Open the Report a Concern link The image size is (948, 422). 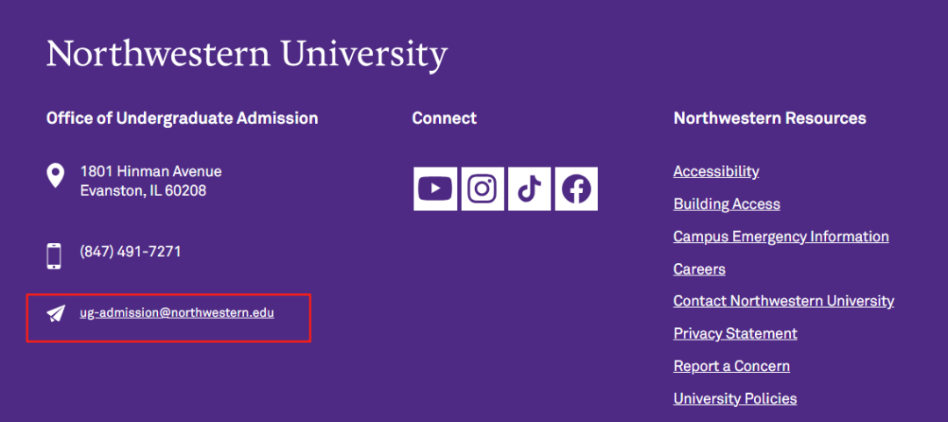coord(731,366)
